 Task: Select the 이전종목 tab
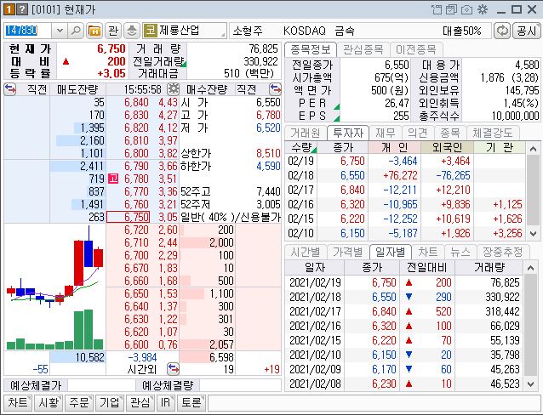[416, 49]
